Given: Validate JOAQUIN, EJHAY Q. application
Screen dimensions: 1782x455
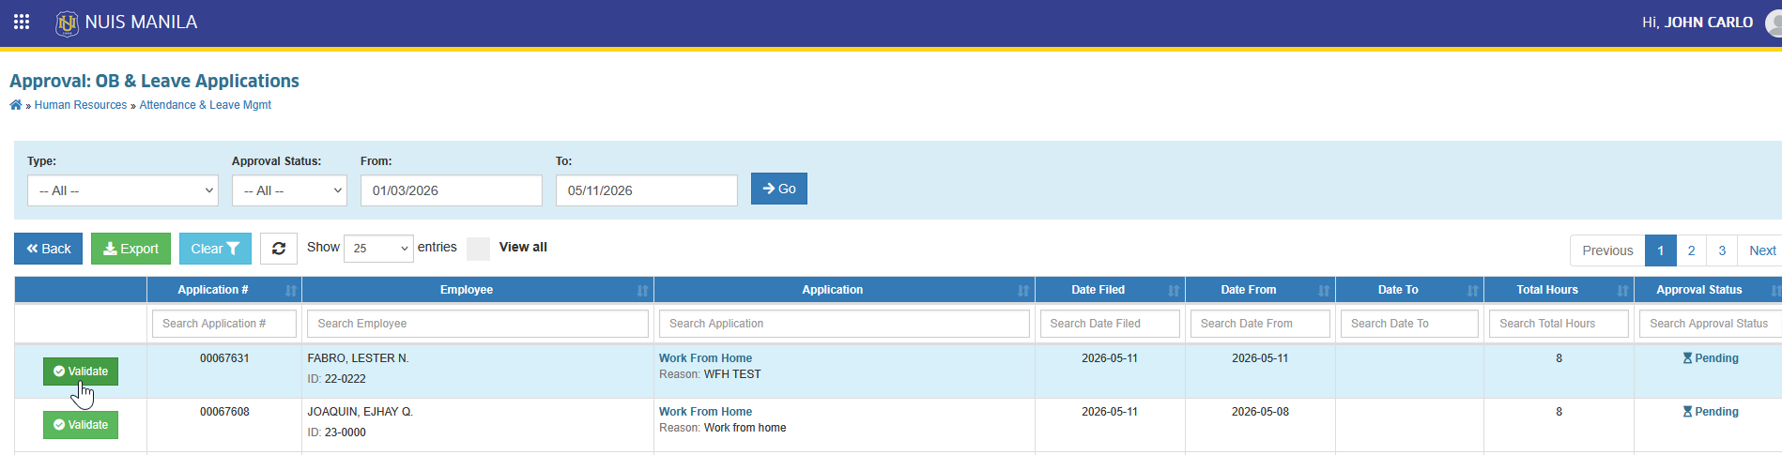Looking at the screenshot, I should tap(81, 425).
